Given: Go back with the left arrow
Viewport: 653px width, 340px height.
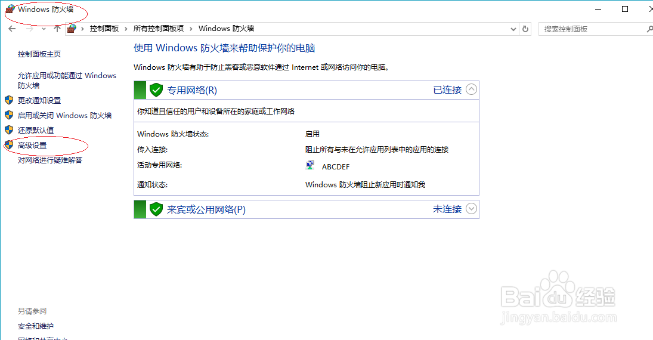Looking at the screenshot, I should 12,29.
